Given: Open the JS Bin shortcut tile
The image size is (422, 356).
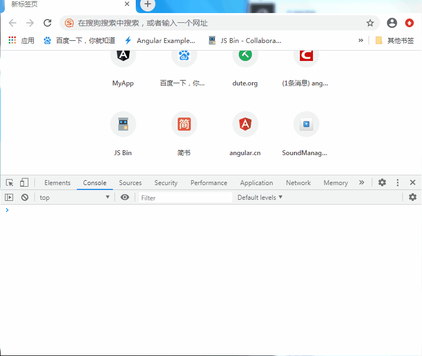Looking at the screenshot, I should click(123, 134).
